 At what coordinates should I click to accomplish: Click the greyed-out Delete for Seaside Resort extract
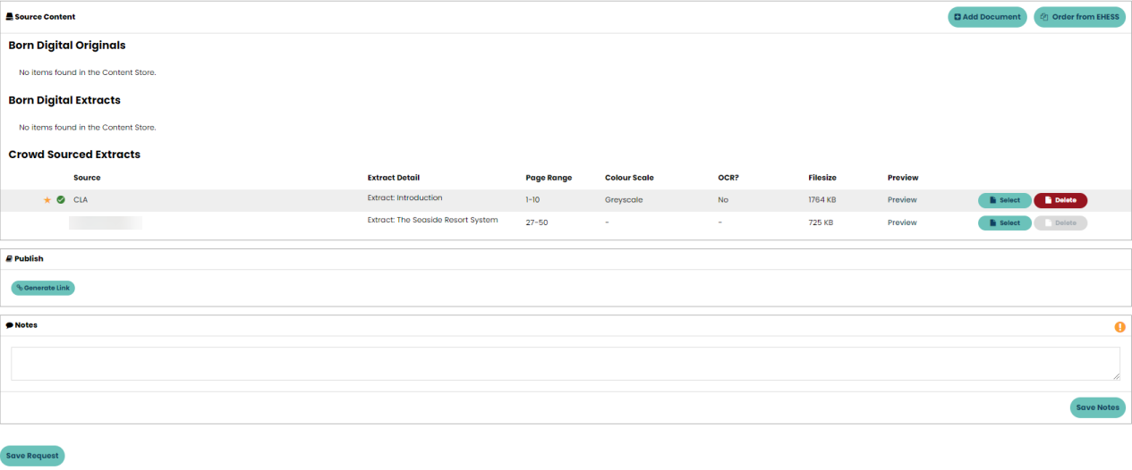click(x=1060, y=223)
